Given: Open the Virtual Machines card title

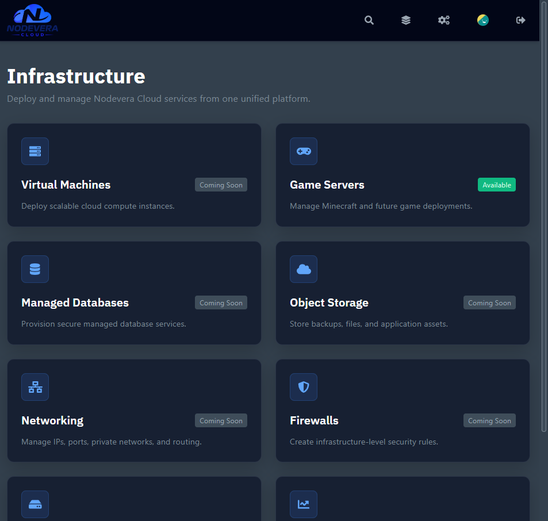Looking at the screenshot, I should coord(66,185).
